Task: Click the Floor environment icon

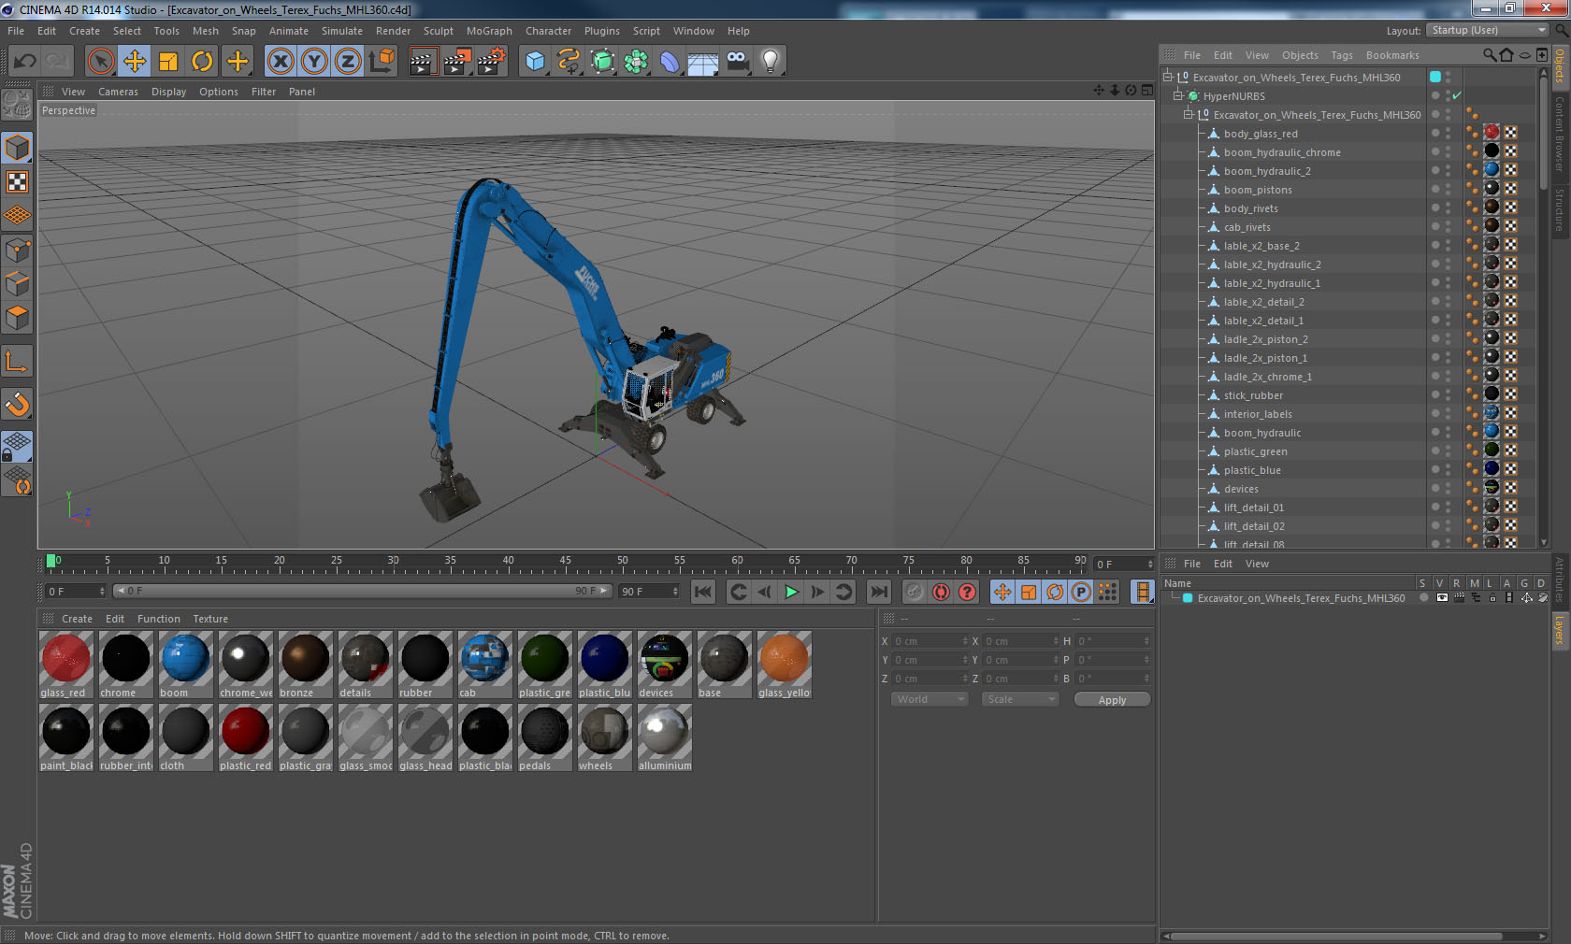Action: pos(703,62)
